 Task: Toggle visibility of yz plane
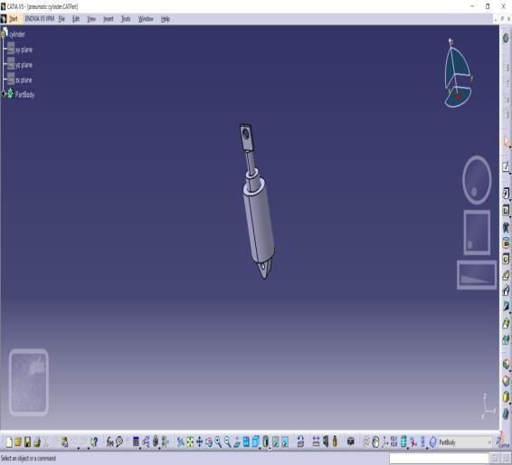11,64
